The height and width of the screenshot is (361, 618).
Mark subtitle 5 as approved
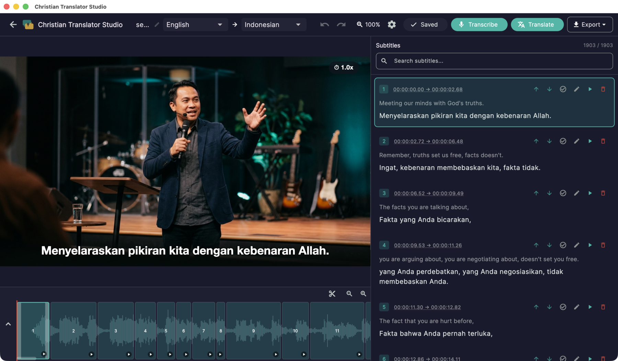coord(563,307)
